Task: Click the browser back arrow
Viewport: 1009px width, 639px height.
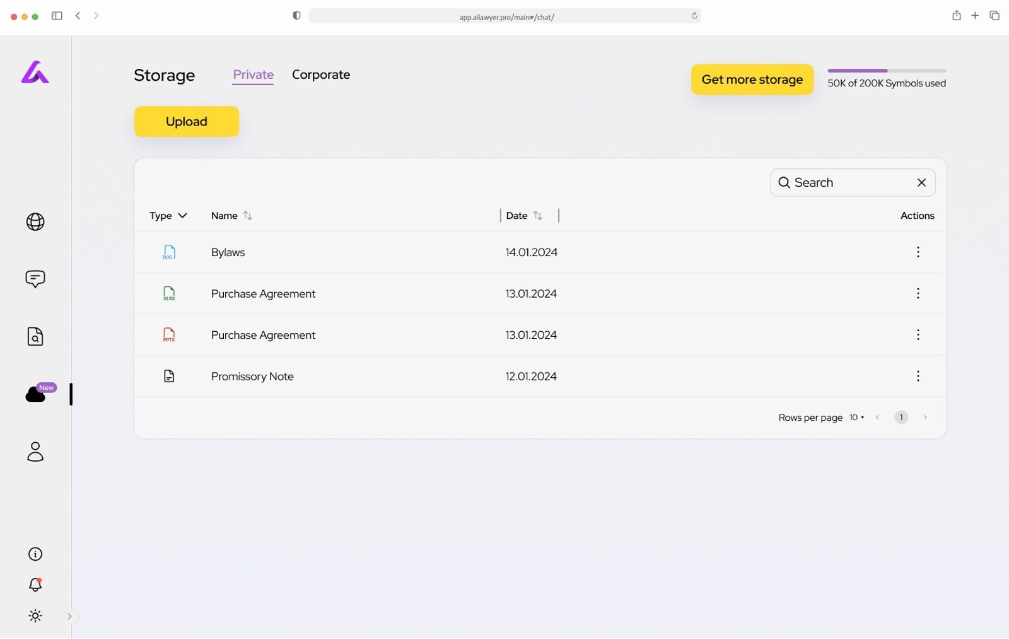Action: 78,16
